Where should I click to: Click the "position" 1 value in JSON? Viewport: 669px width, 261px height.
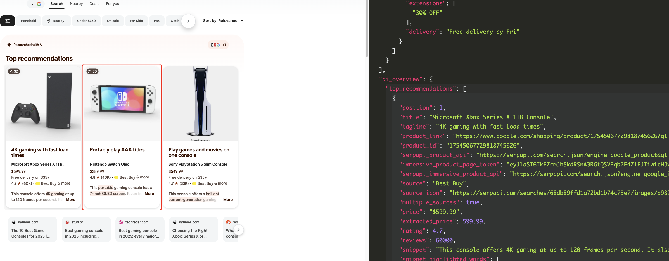tap(441, 108)
